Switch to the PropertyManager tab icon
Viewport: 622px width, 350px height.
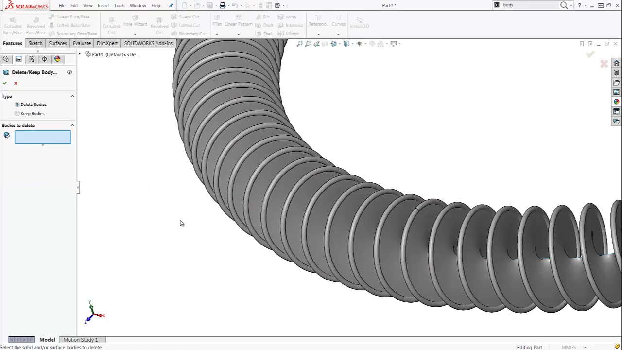(x=18, y=59)
